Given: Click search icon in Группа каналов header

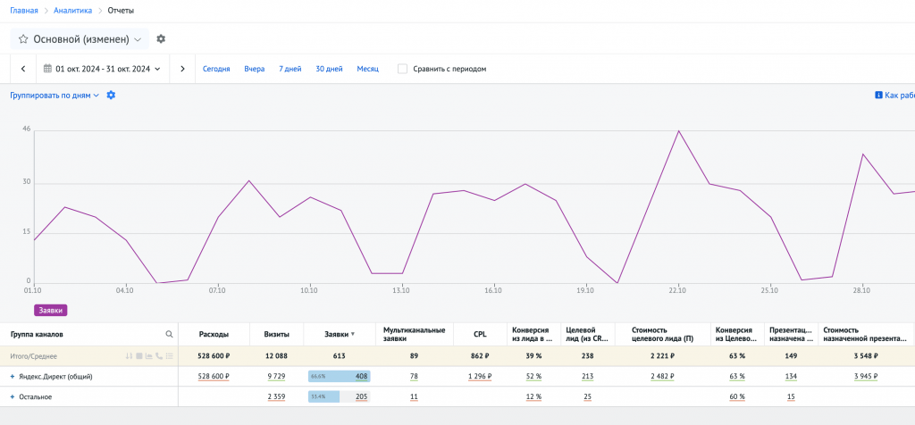Looking at the screenshot, I should pos(169,334).
